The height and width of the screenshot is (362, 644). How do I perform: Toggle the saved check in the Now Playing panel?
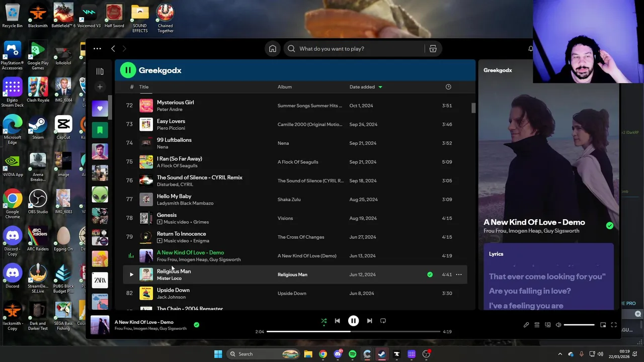pos(610,226)
